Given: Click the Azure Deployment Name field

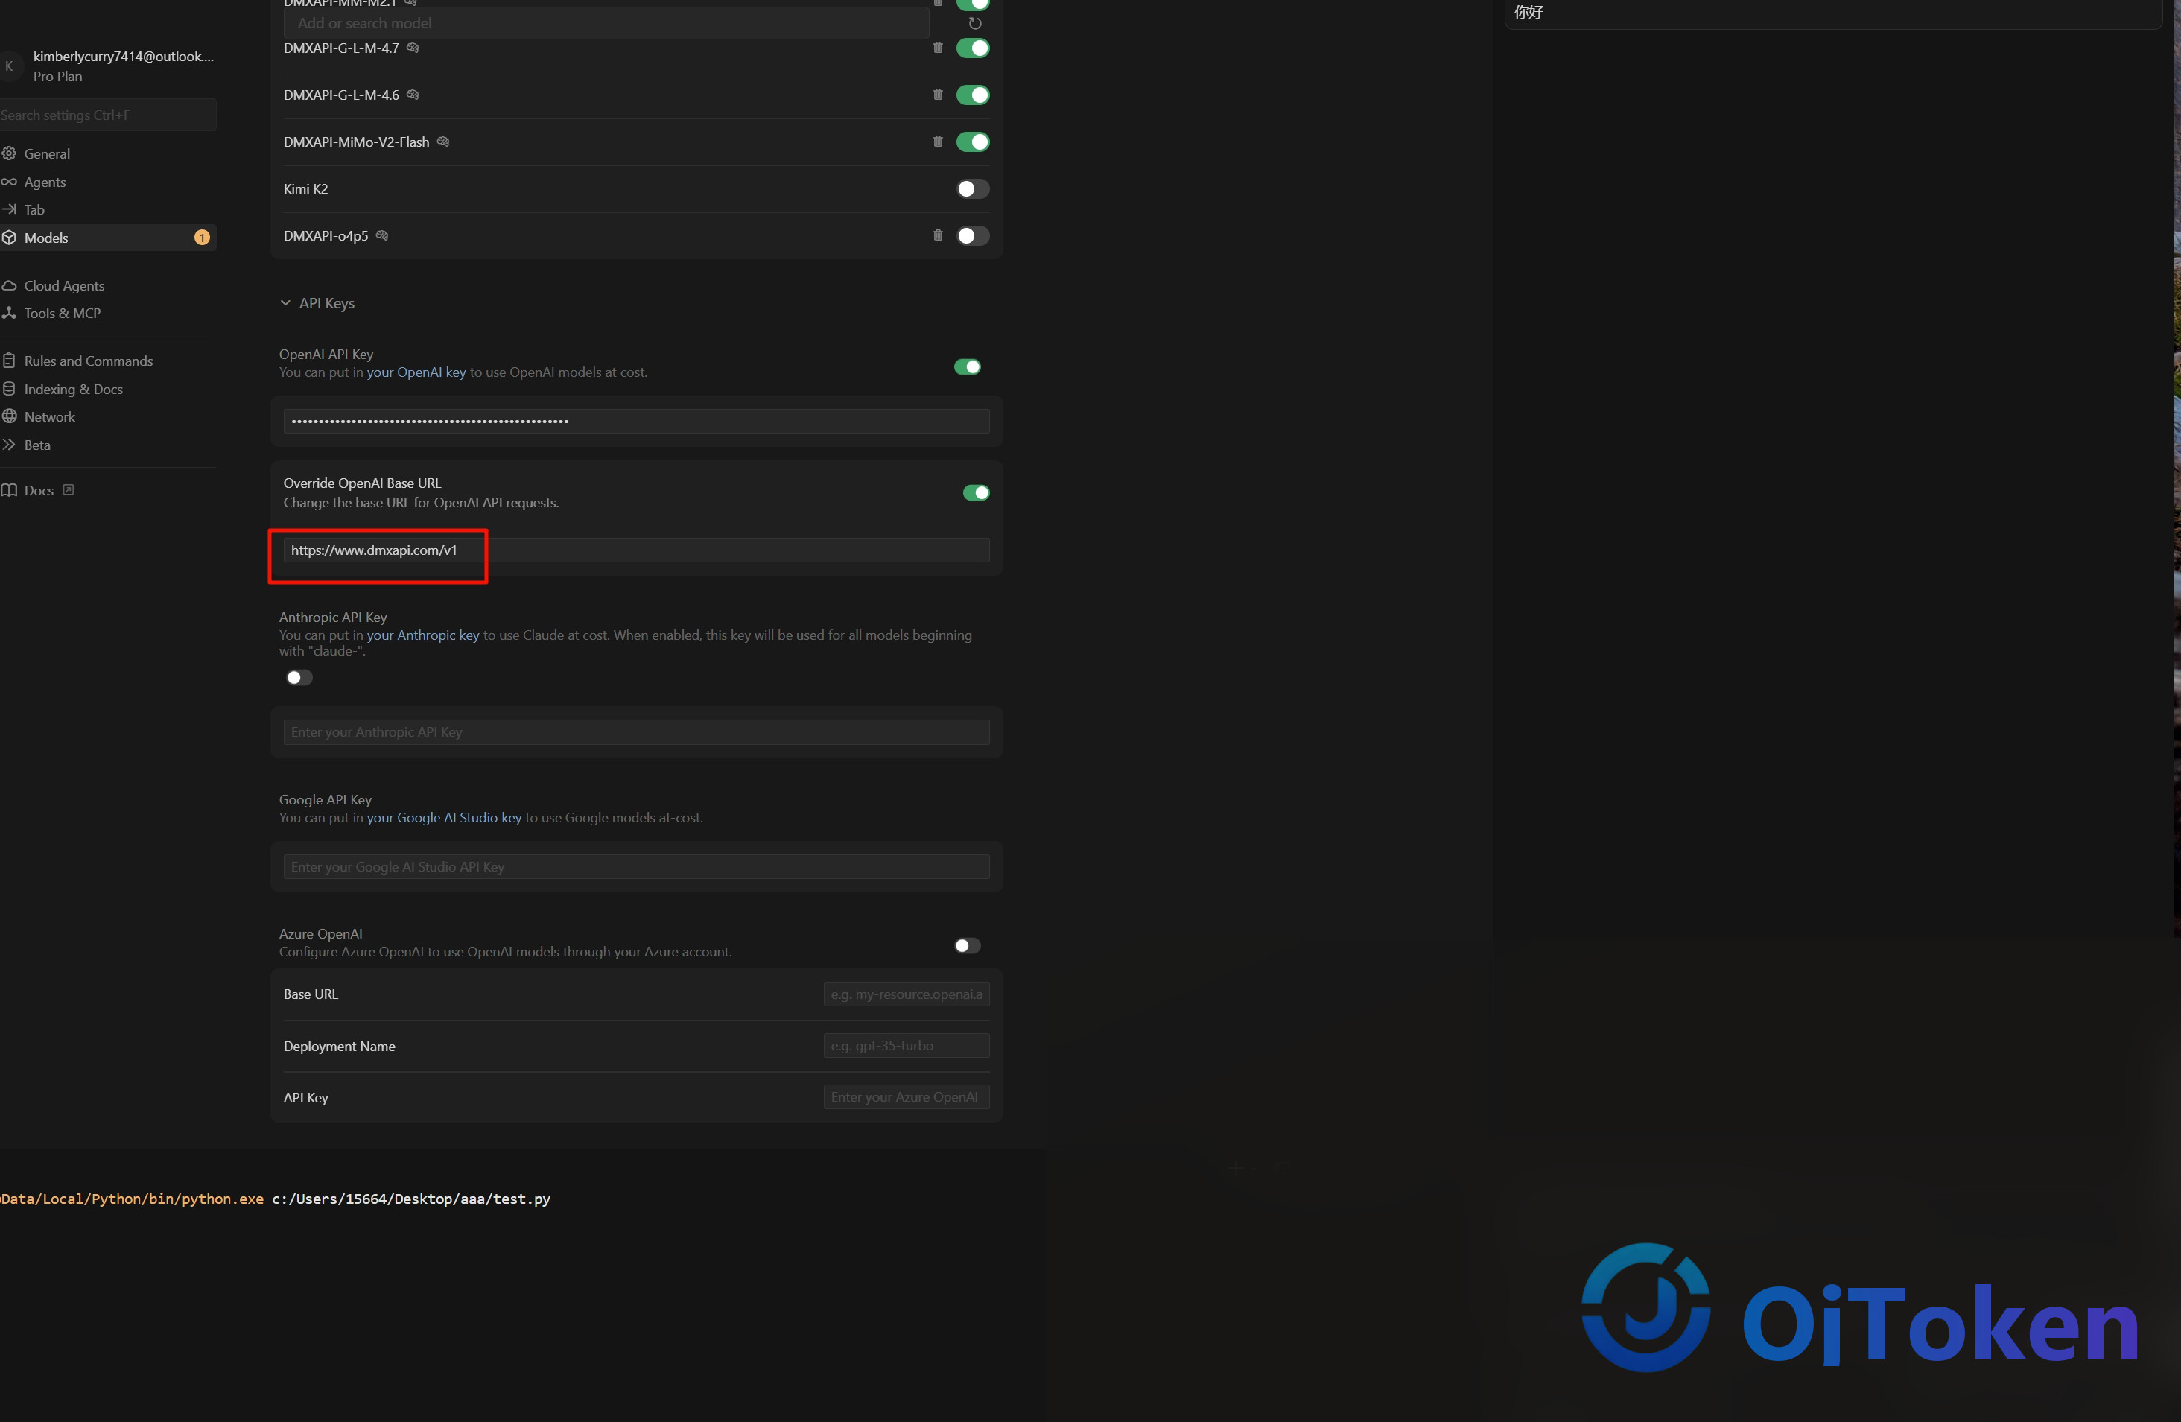Looking at the screenshot, I should coord(905,1045).
